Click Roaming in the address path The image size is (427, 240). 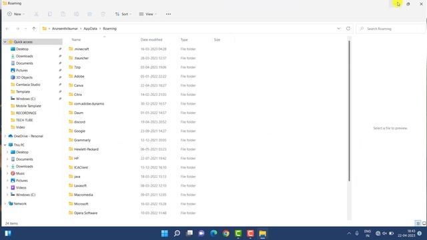(x=109, y=29)
